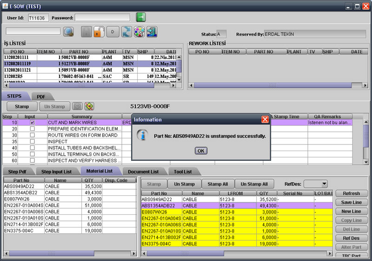The height and width of the screenshot is (261, 372).
Task: Click the Save Line button
Action: click(x=352, y=202)
